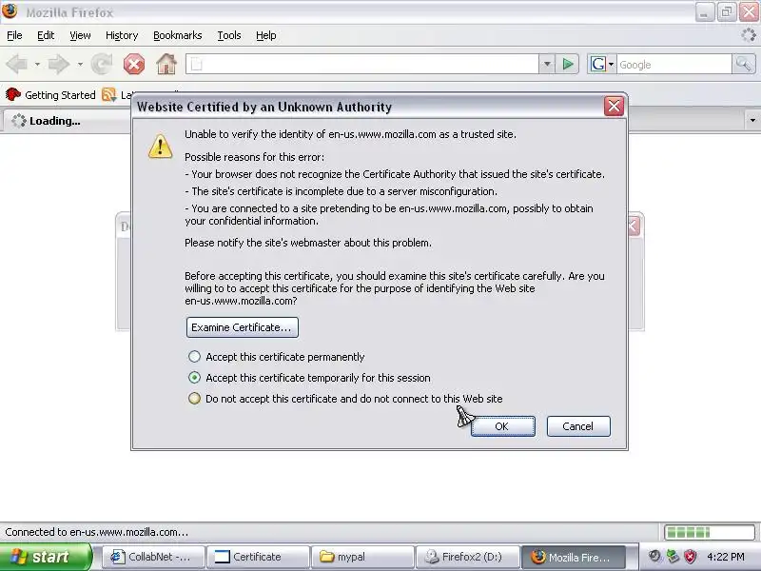This screenshot has height=571, width=761.
Task: Select Accept this certificate permanently
Action: 194,357
